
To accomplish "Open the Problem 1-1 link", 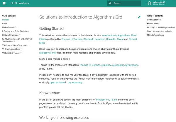I will click(102, 100).
